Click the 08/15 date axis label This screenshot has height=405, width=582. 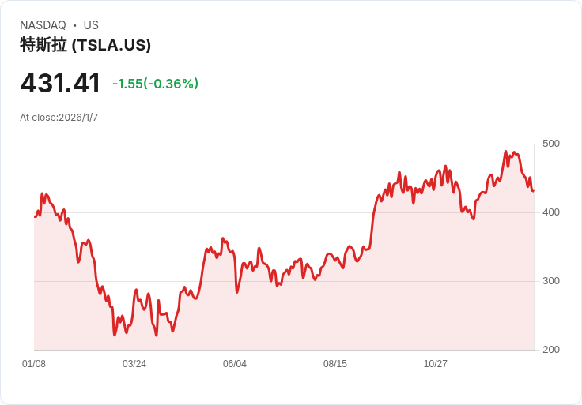tap(335, 364)
